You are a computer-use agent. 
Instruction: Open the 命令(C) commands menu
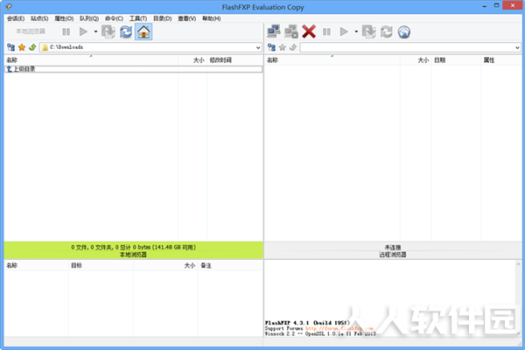[x=114, y=18]
